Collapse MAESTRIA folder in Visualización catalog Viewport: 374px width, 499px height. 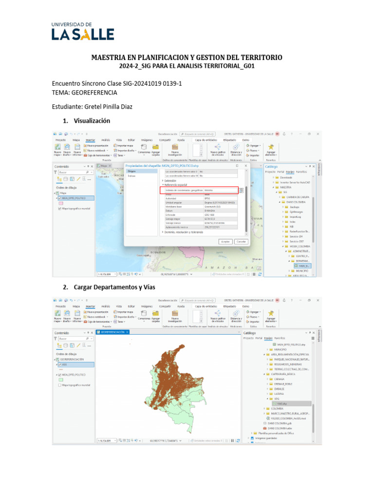273,188
